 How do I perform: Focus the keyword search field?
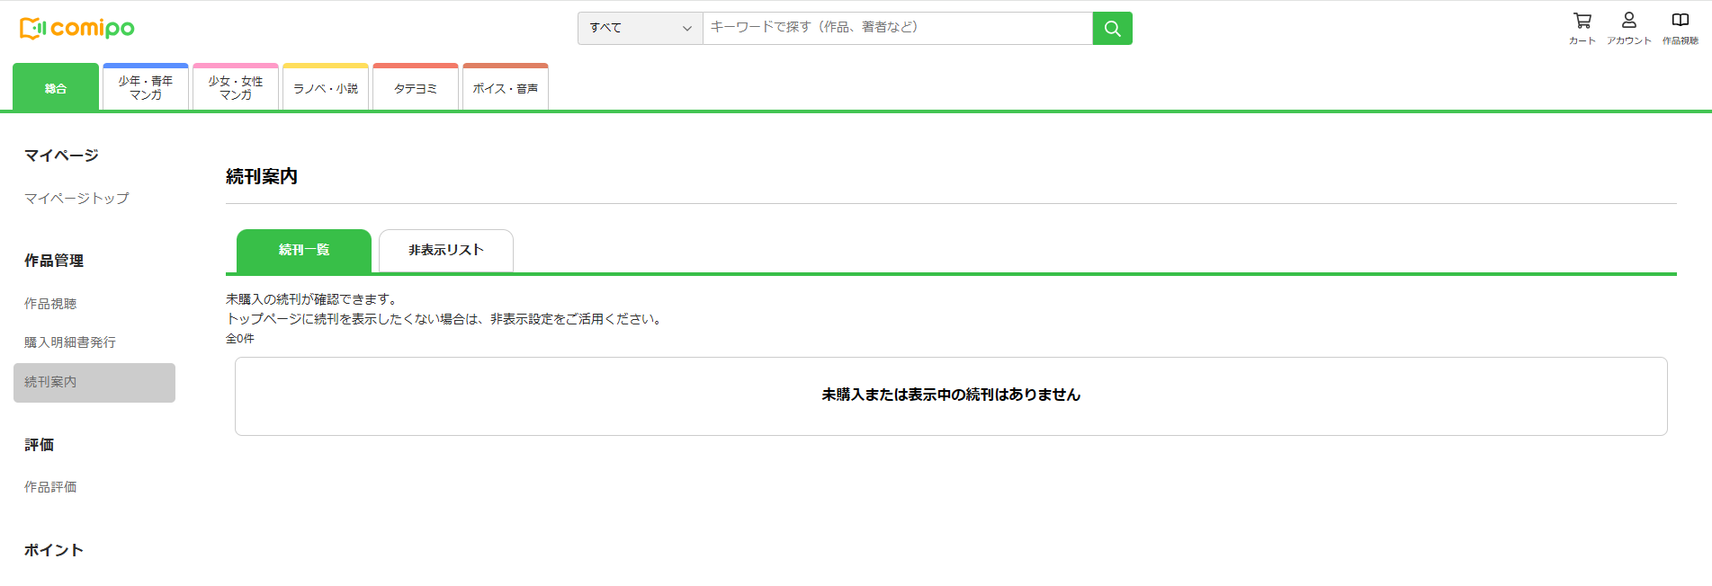coord(897,29)
